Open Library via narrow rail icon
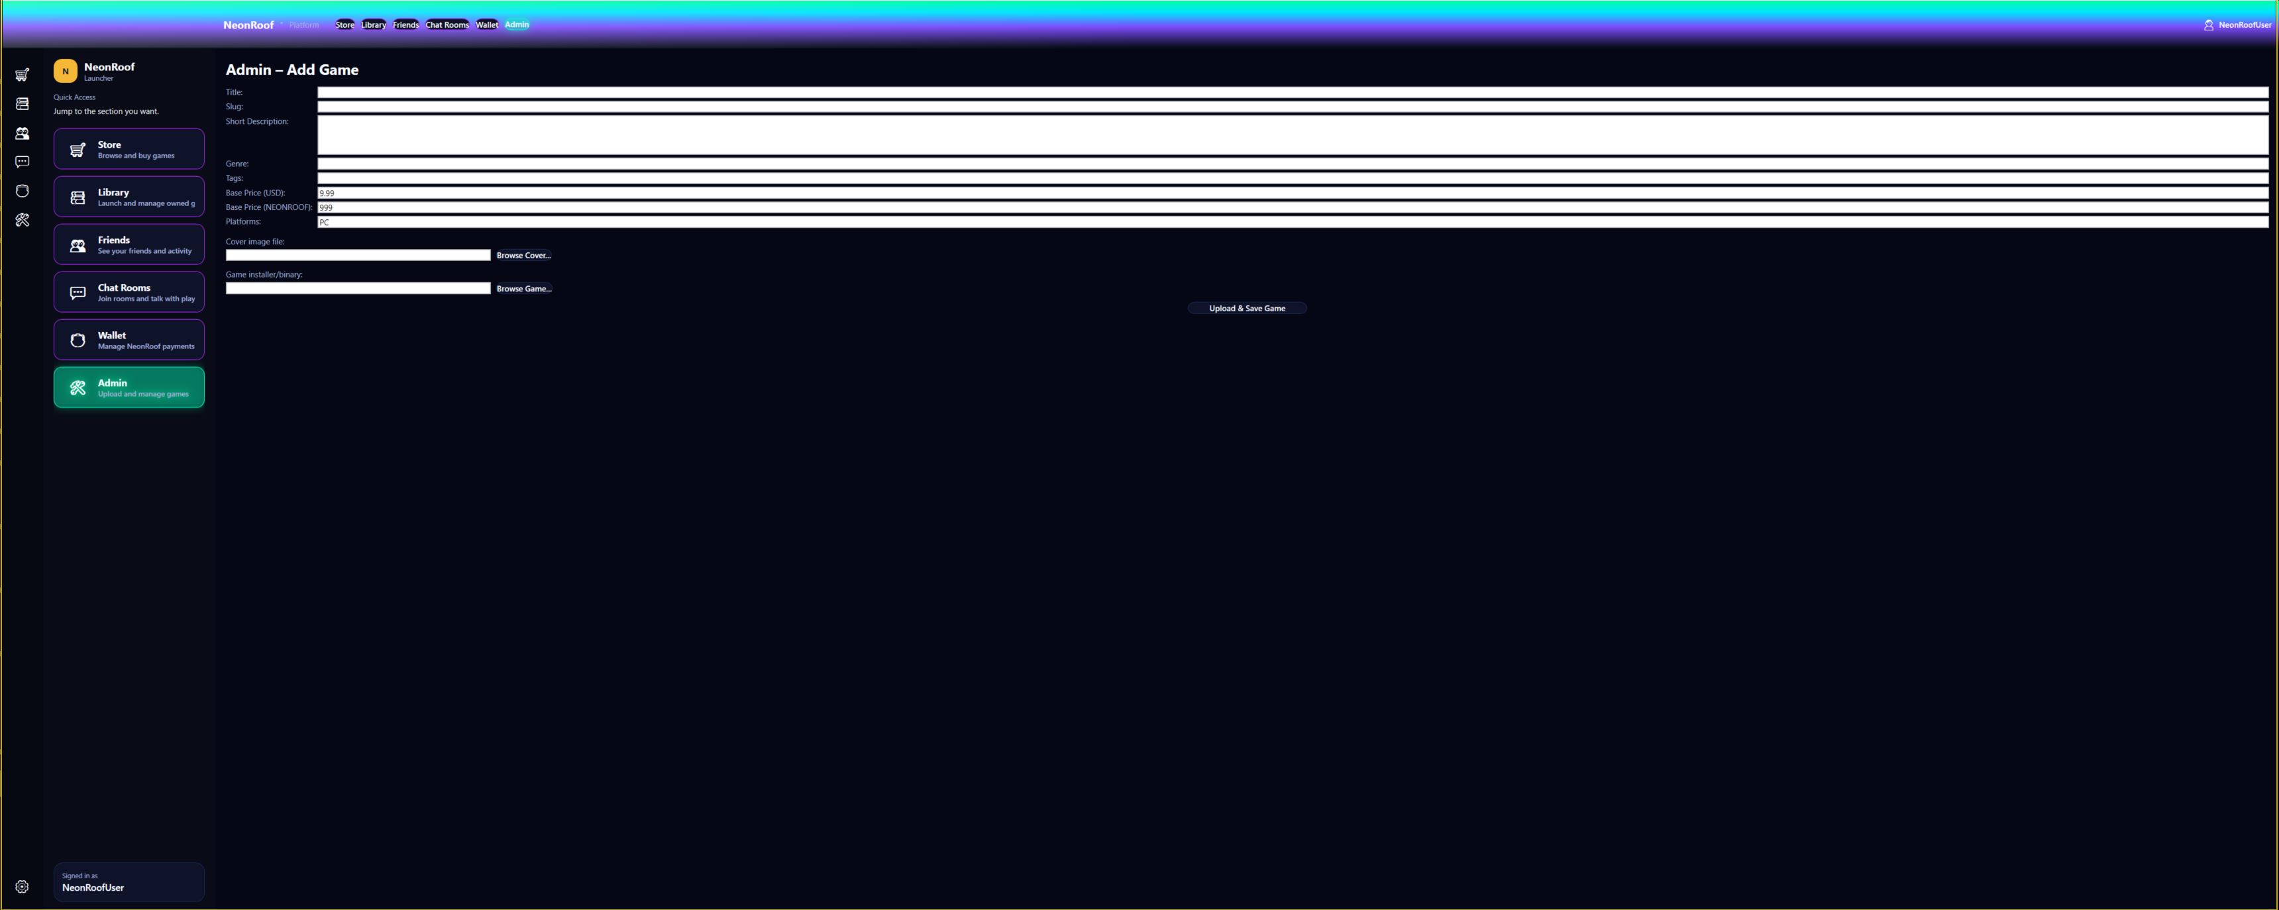Viewport: 2279px width, 910px height. (x=22, y=105)
